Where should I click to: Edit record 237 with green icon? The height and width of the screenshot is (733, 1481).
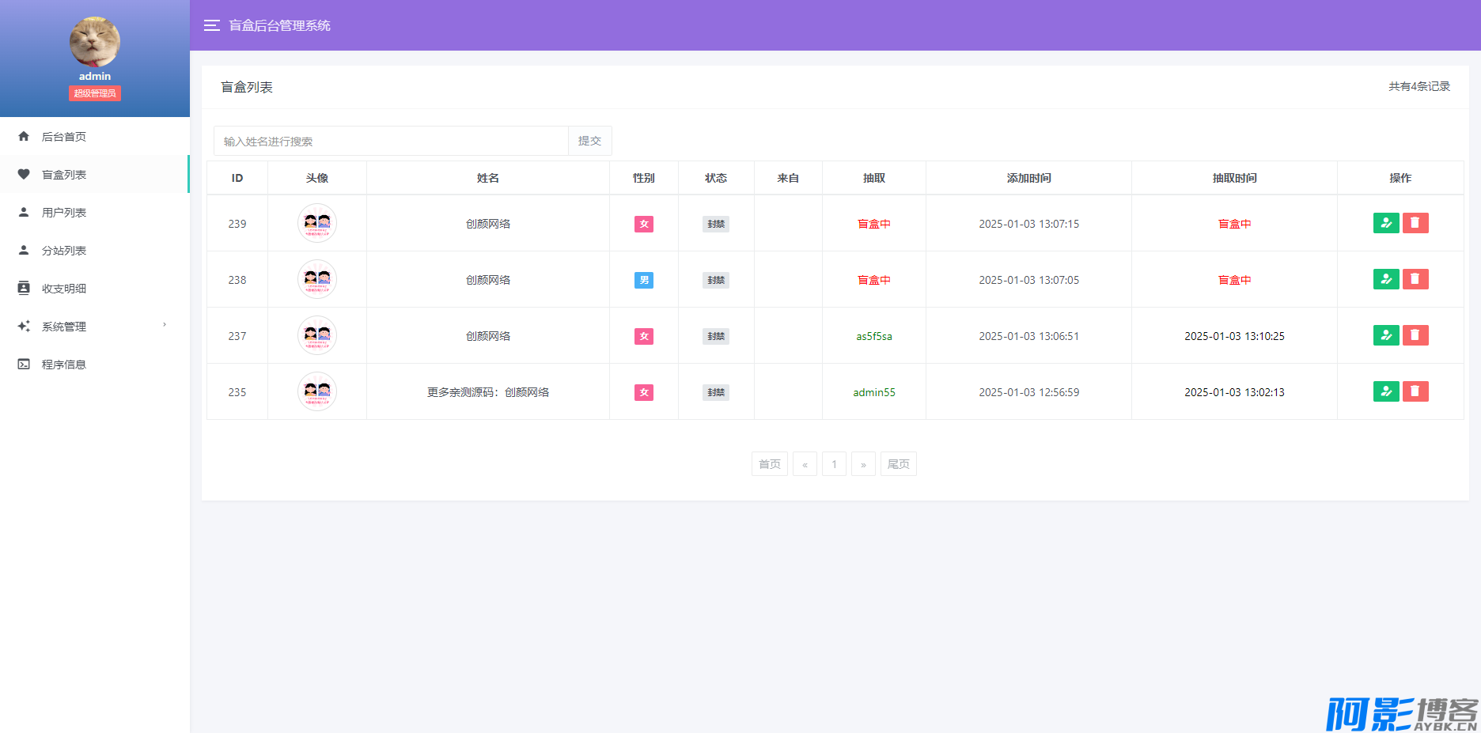click(1386, 335)
